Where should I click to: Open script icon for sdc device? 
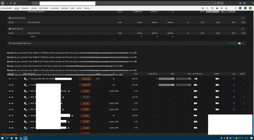244,97
